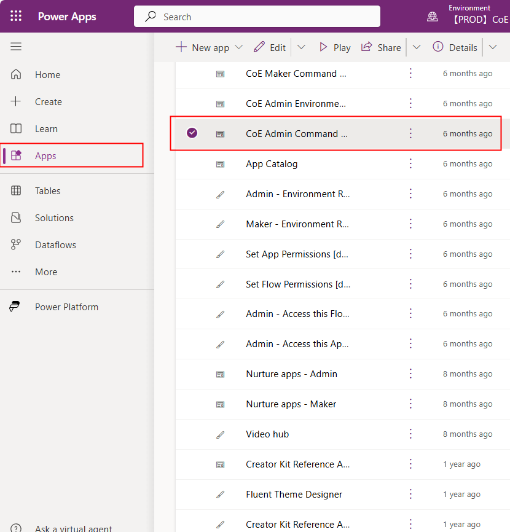Click canvas icon beside Fluent Theme Designer
The image size is (510, 532).
coord(220,495)
